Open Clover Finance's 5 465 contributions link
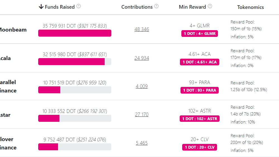This screenshot has height=157, width=279. 142,143
